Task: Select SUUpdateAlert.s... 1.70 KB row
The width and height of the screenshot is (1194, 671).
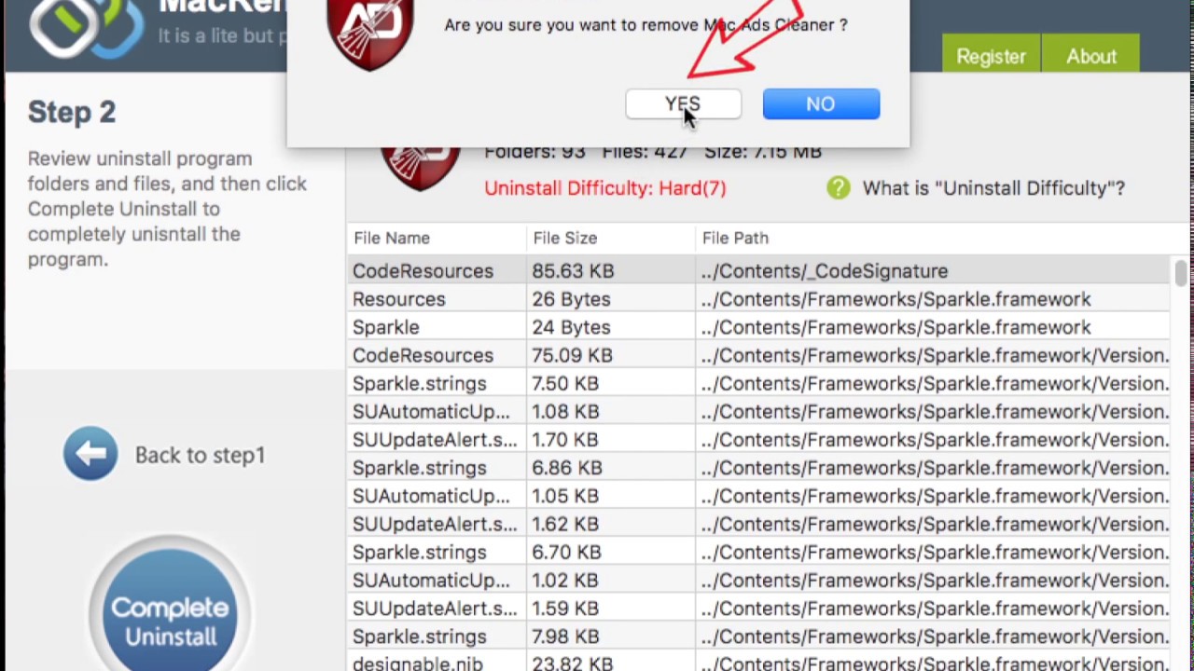Action: click(x=760, y=440)
